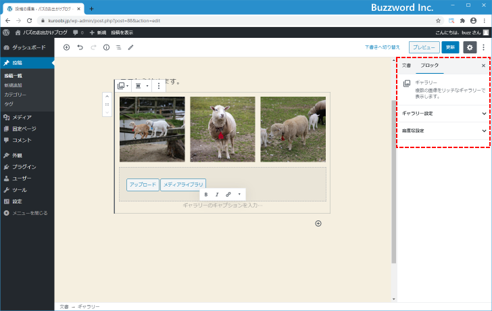Click the メディアライブラリ button

pos(183,185)
